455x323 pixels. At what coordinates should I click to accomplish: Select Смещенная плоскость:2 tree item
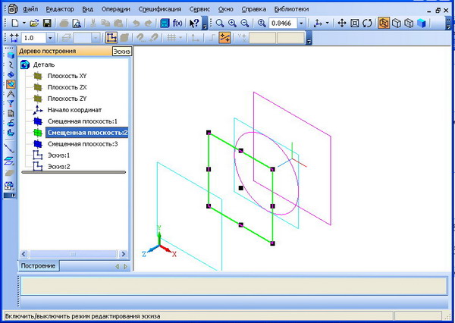point(86,133)
